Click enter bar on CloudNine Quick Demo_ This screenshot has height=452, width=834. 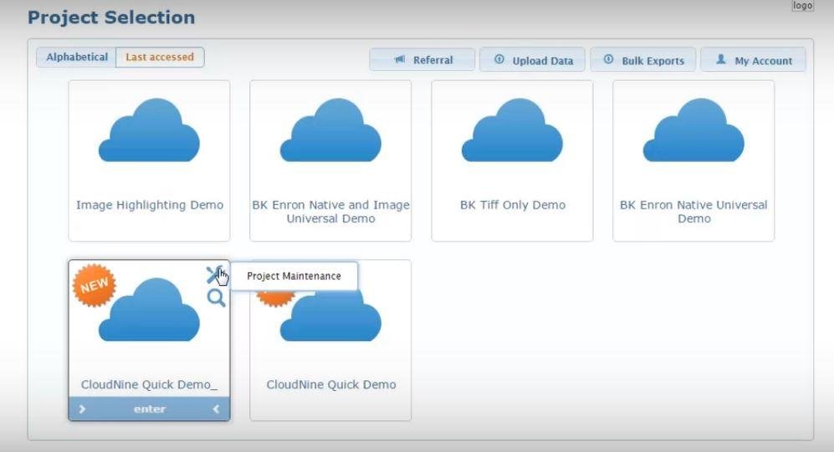[x=150, y=409]
